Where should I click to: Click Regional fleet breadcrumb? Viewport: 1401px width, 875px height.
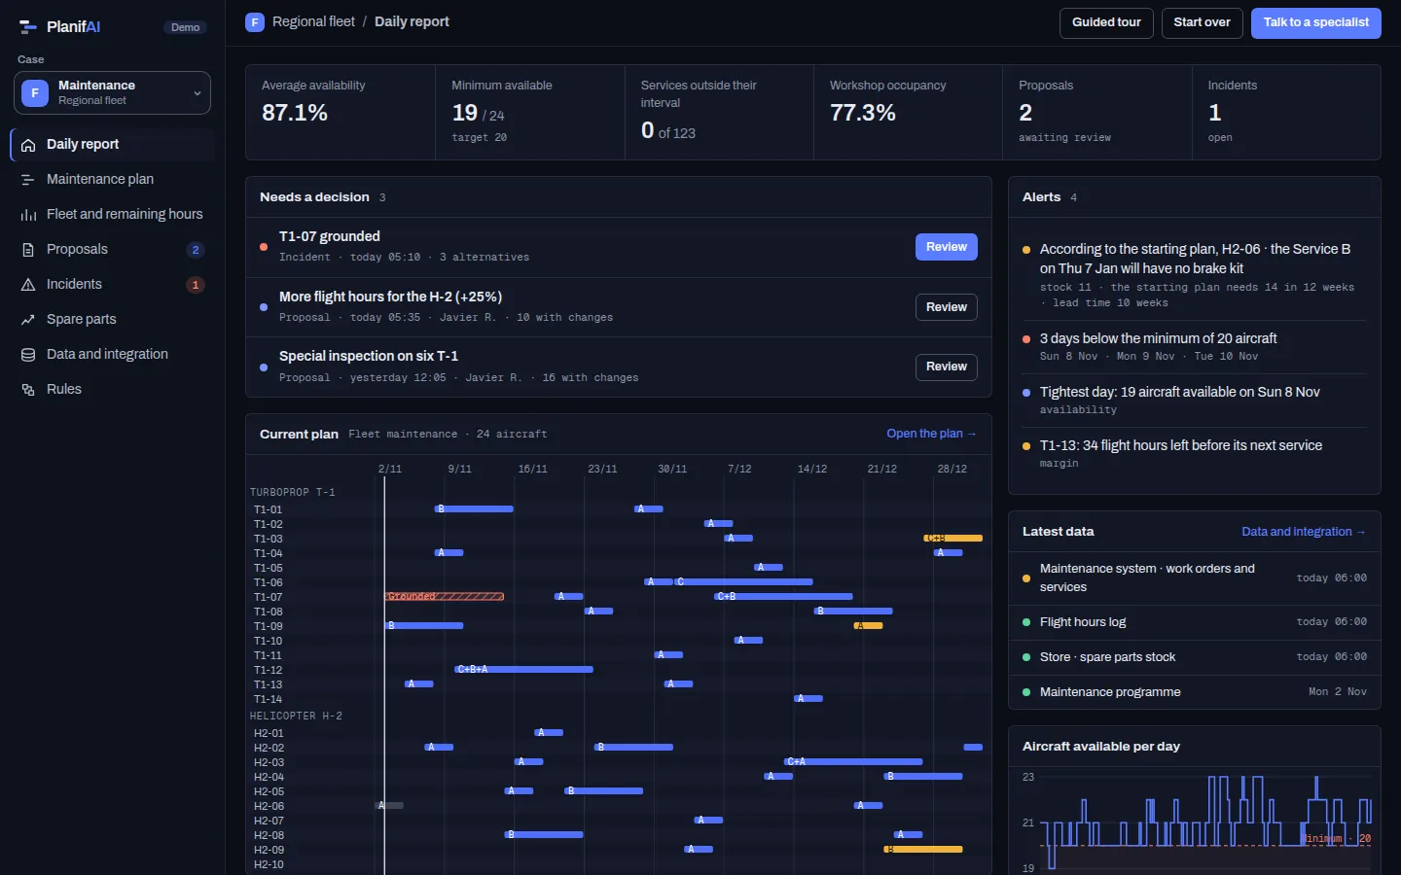(x=313, y=21)
